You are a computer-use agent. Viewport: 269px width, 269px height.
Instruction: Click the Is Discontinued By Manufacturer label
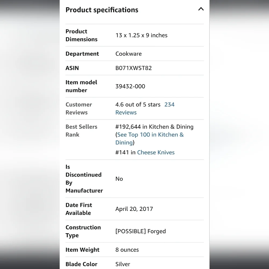tap(84, 179)
